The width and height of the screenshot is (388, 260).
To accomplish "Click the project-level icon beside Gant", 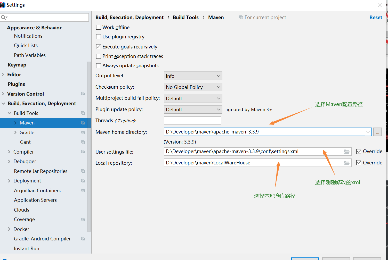I will (83, 142).
